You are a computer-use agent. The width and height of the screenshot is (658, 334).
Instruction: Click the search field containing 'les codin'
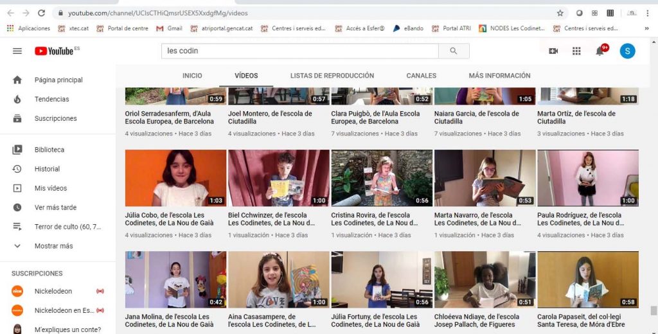[299, 51]
